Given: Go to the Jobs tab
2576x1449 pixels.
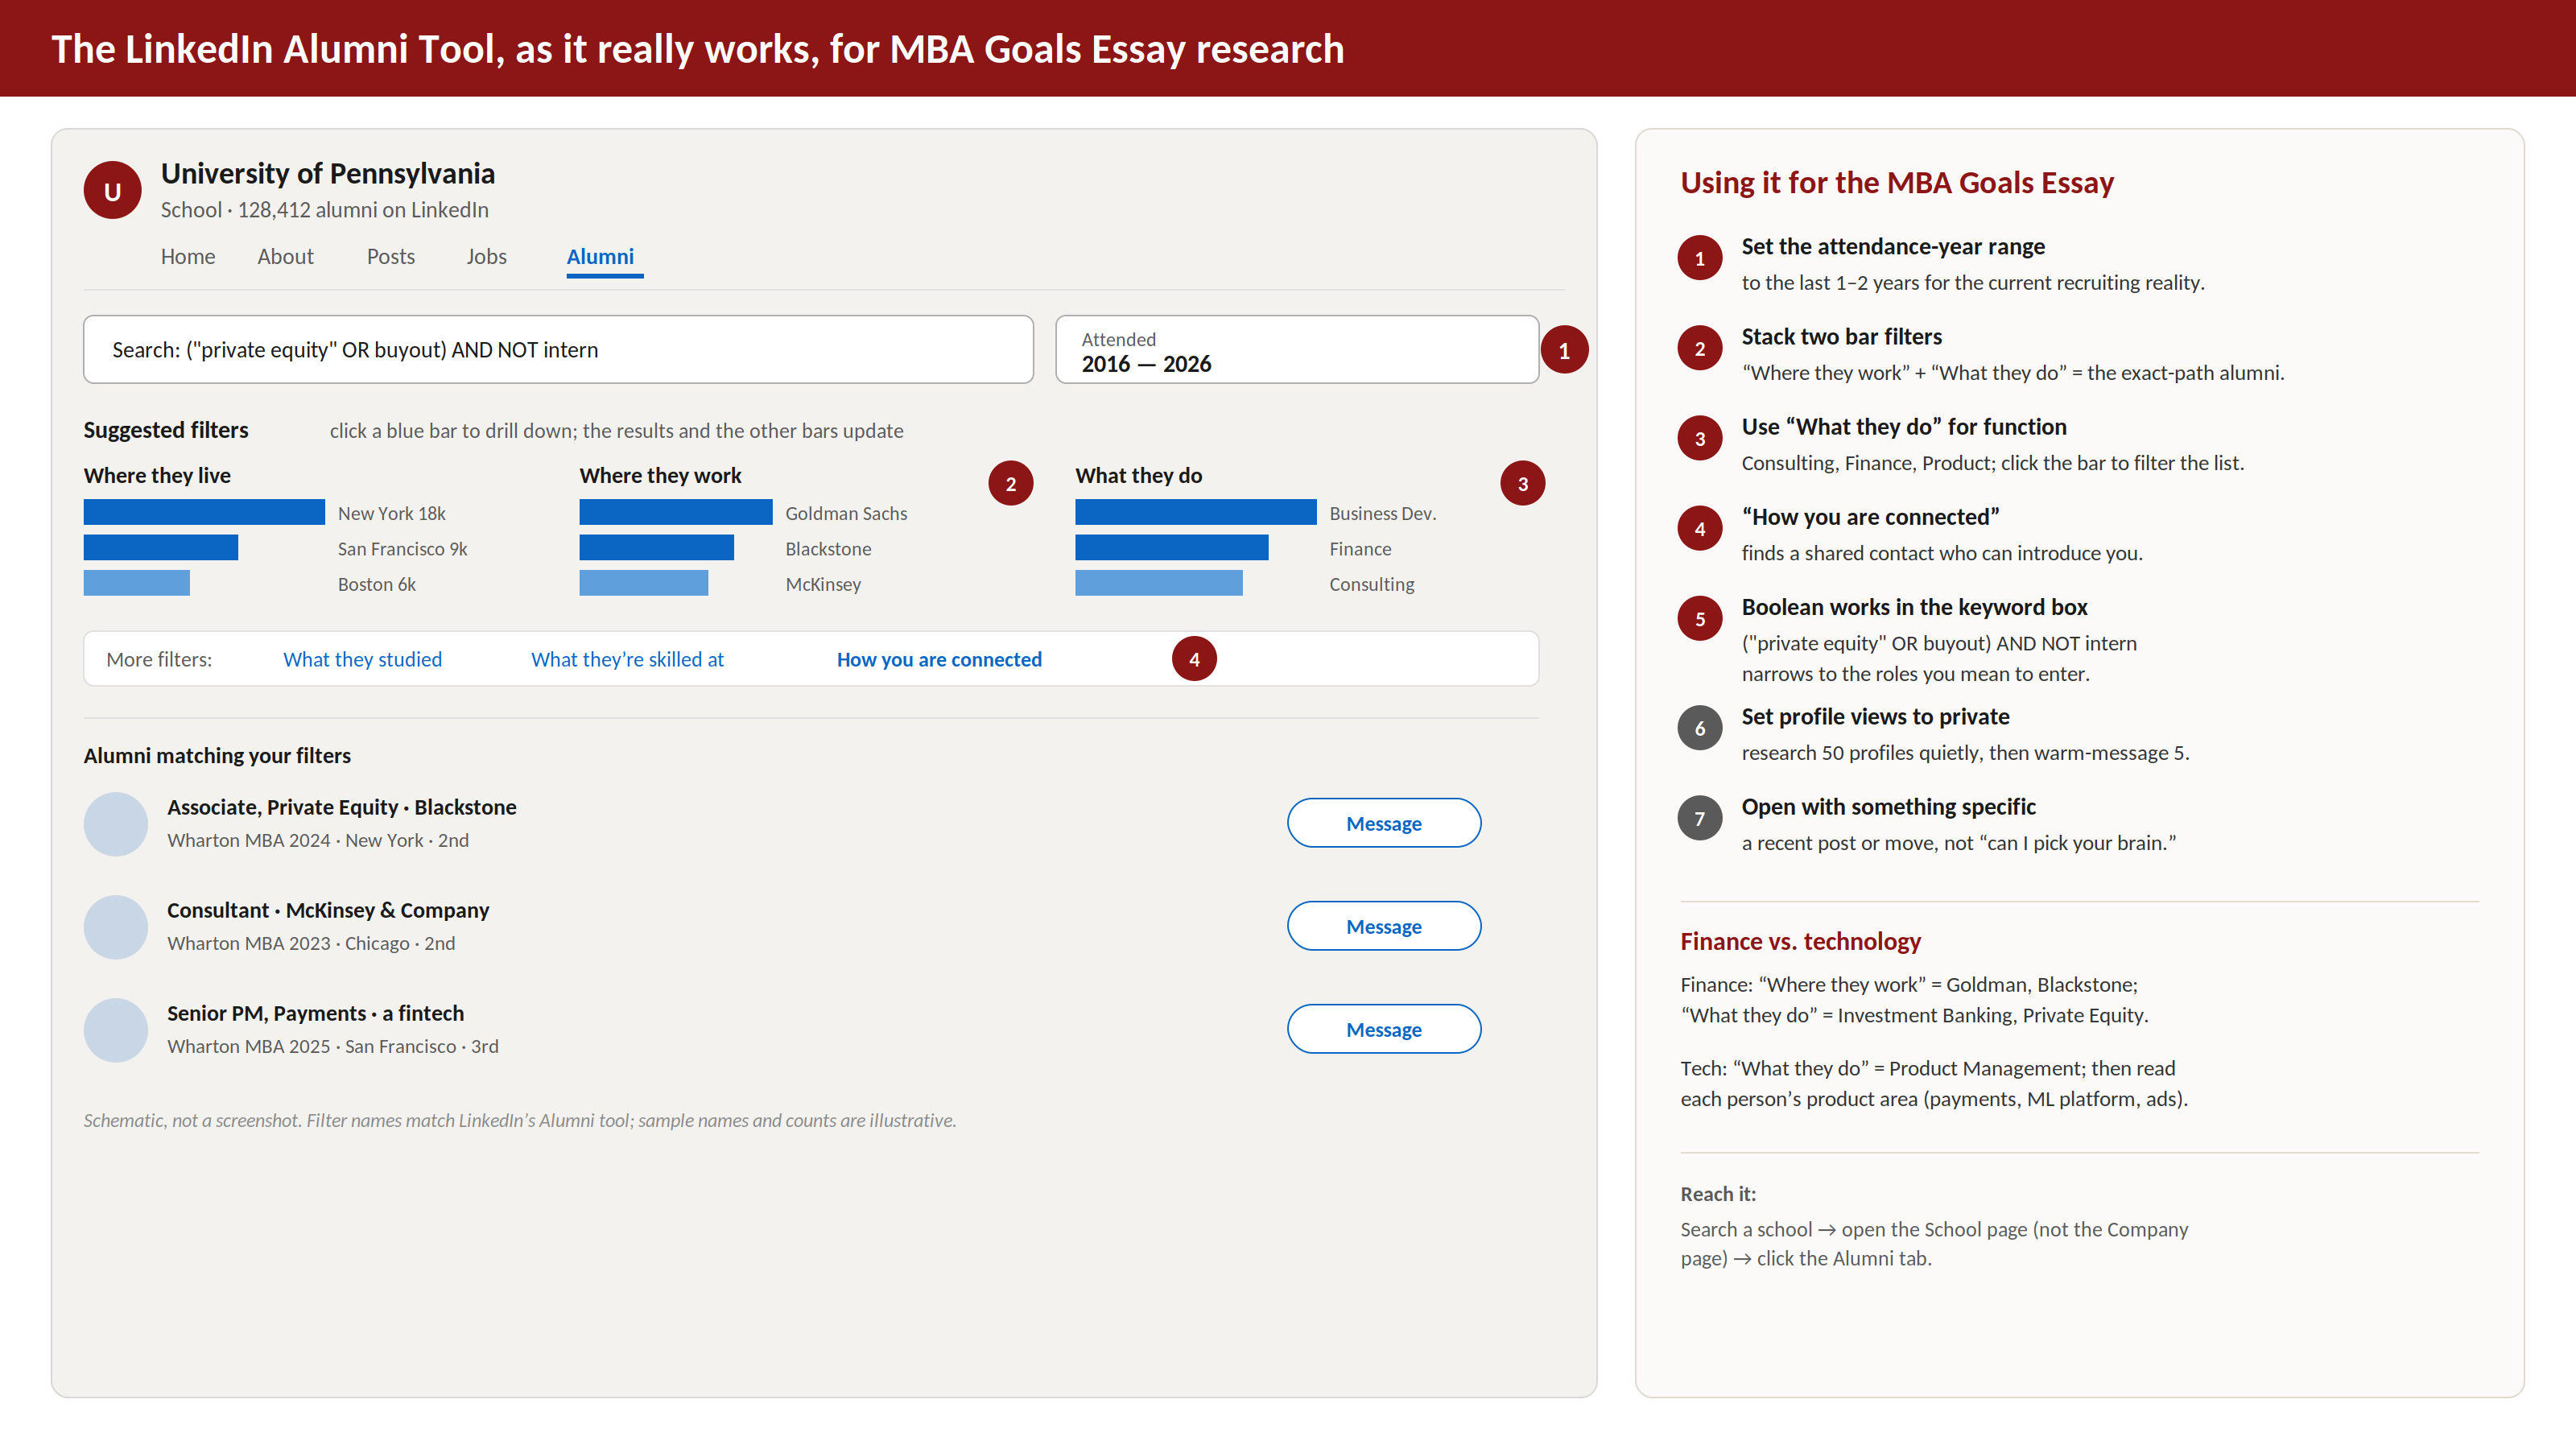Looking at the screenshot, I should pyautogui.click(x=486, y=256).
